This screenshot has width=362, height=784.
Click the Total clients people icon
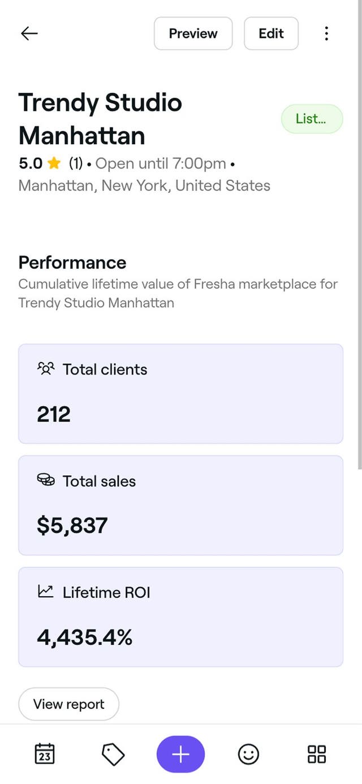pyautogui.click(x=46, y=369)
